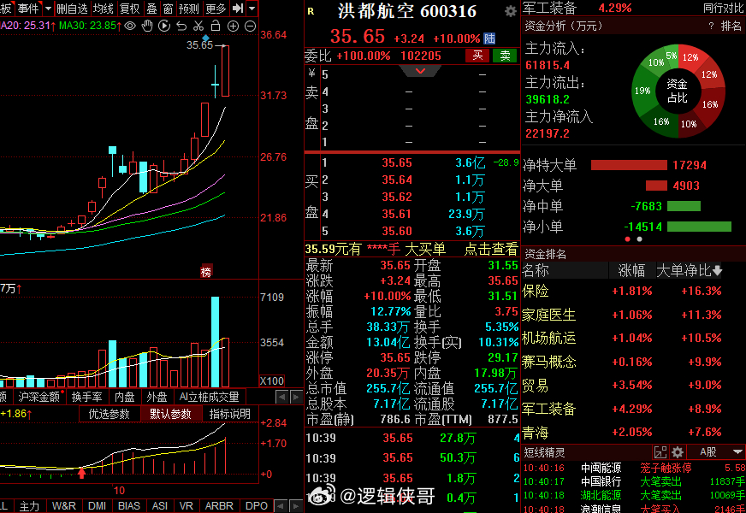Click the R badge left of stock name
This screenshot has width=746, height=513.
pos(311,11)
